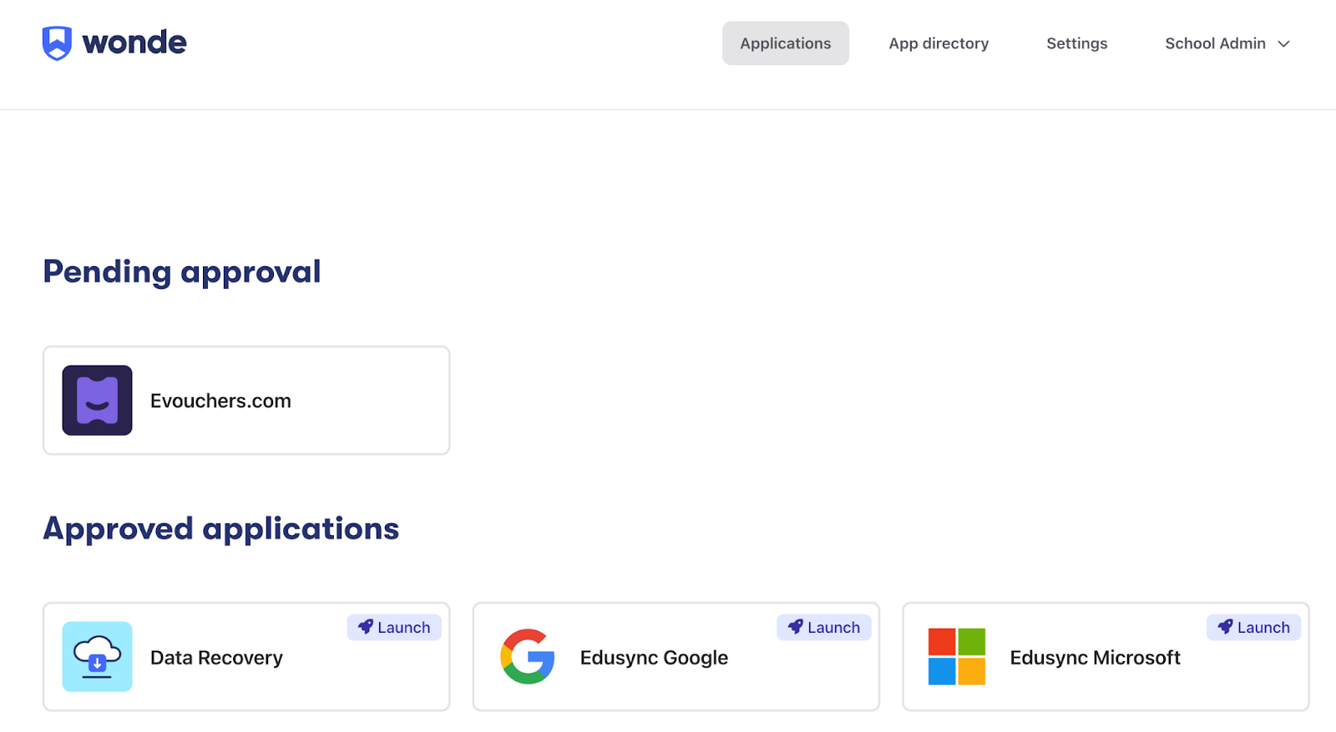Launch the Edusync Microsoft application

coord(1253,628)
